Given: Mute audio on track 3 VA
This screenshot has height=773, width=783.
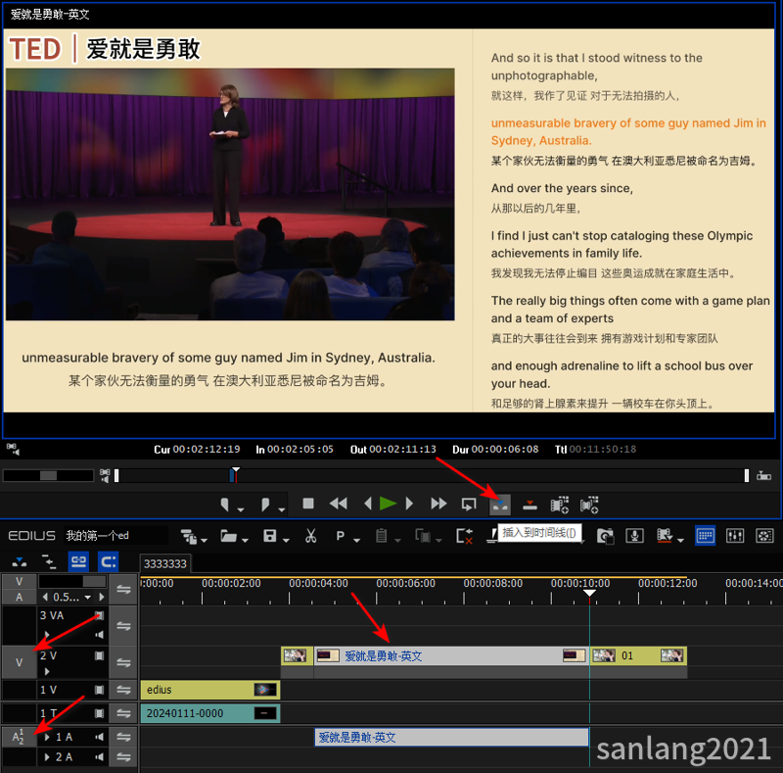Looking at the screenshot, I should [x=100, y=635].
